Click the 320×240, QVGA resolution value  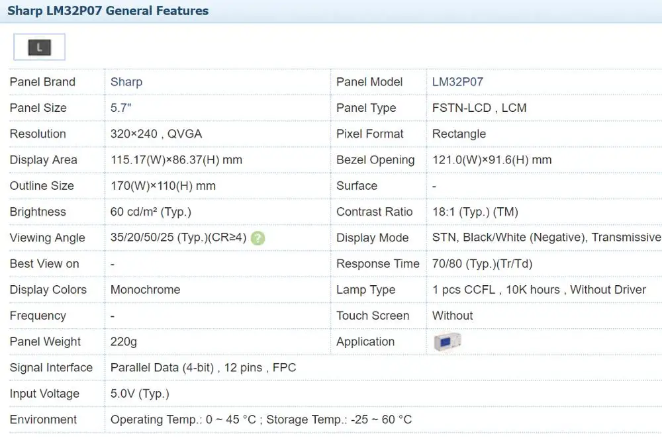click(x=156, y=134)
